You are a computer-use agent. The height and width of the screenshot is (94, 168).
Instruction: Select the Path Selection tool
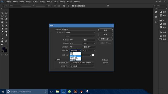2,38
